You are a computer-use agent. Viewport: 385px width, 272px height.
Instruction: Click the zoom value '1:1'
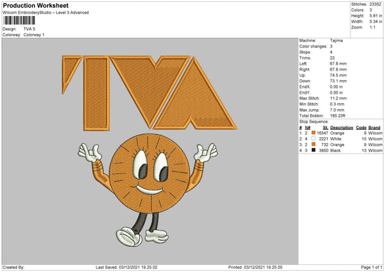[x=372, y=28]
